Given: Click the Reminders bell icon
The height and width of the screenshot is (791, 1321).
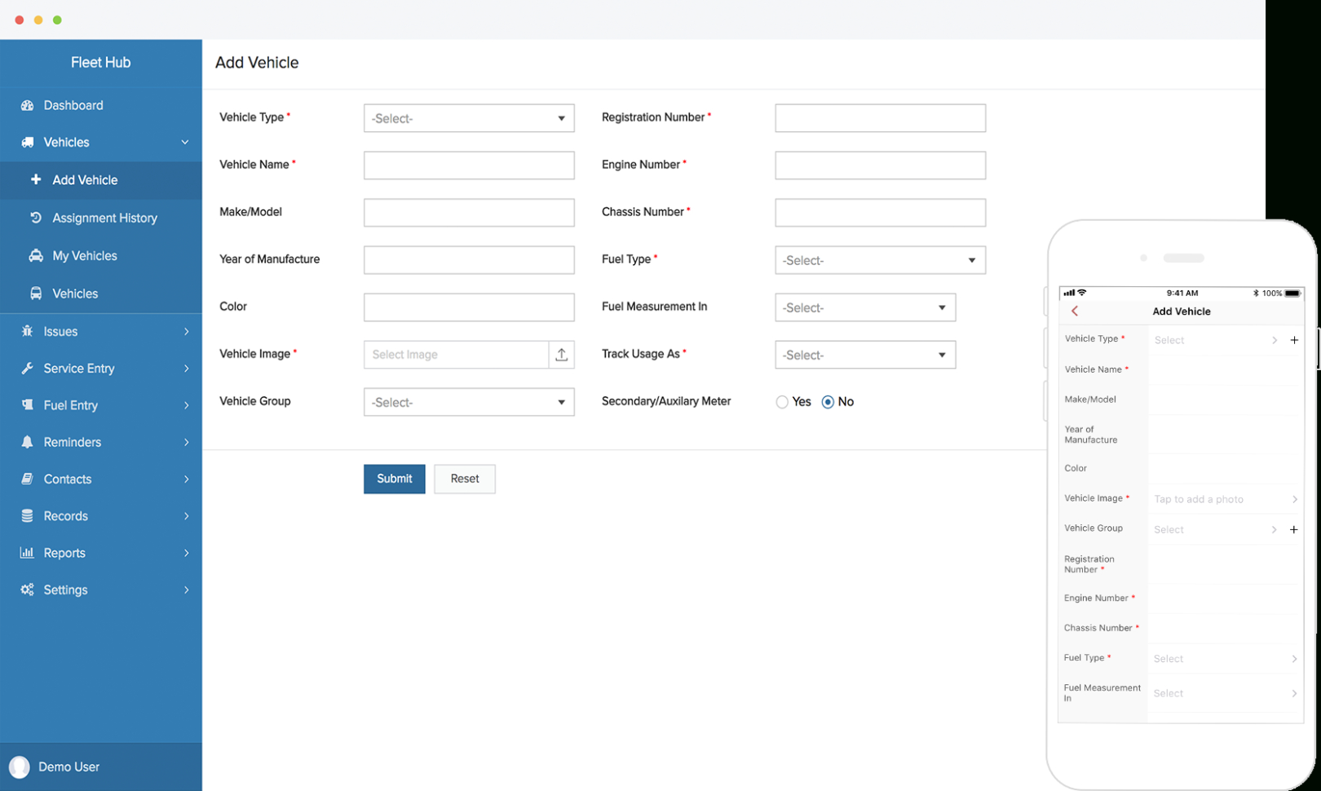Looking at the screenshot, I should pyautogui.click(x=28, y=441).
